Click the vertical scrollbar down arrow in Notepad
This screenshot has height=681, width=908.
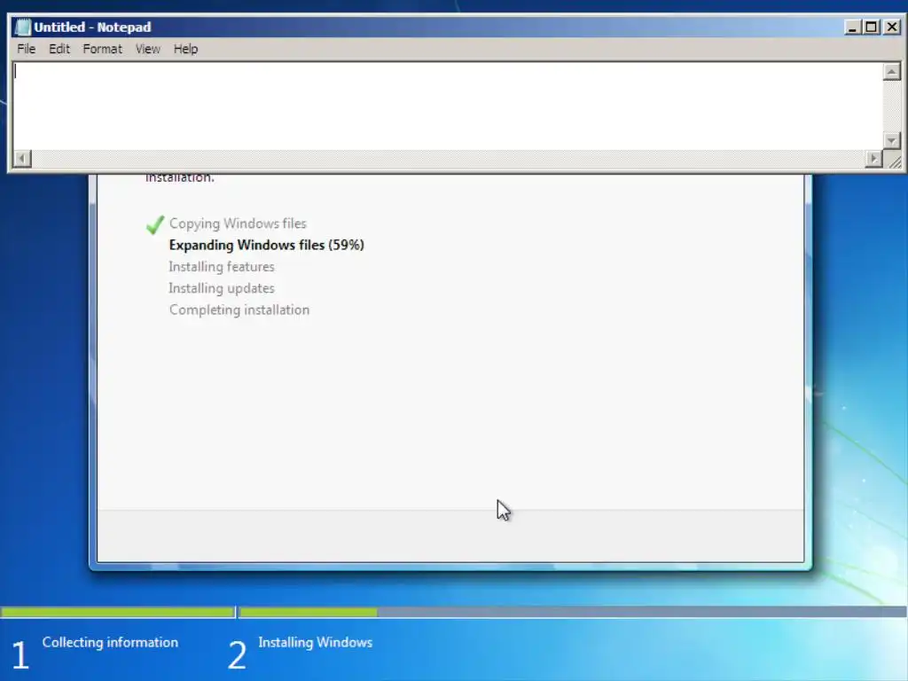click(891, 141)
